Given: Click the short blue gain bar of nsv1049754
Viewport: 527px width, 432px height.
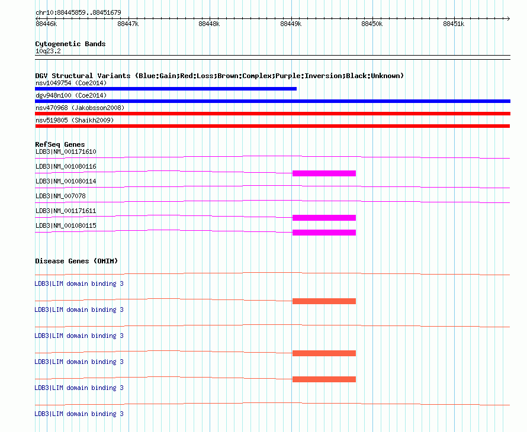Looking at the screenshot, I should pos(166,89).
